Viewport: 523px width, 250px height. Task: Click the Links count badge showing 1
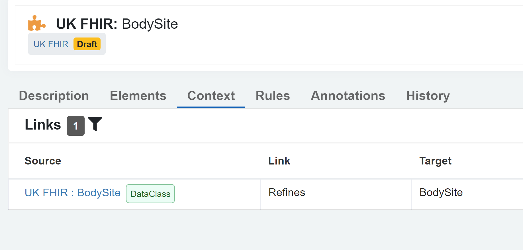tap(75, 125)
